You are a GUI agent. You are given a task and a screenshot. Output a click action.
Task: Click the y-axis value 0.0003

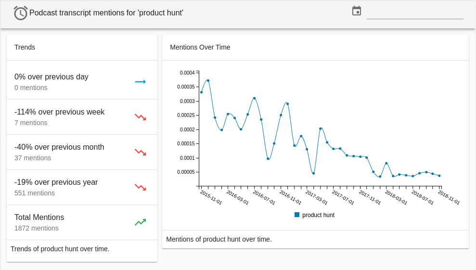[187, 101]
